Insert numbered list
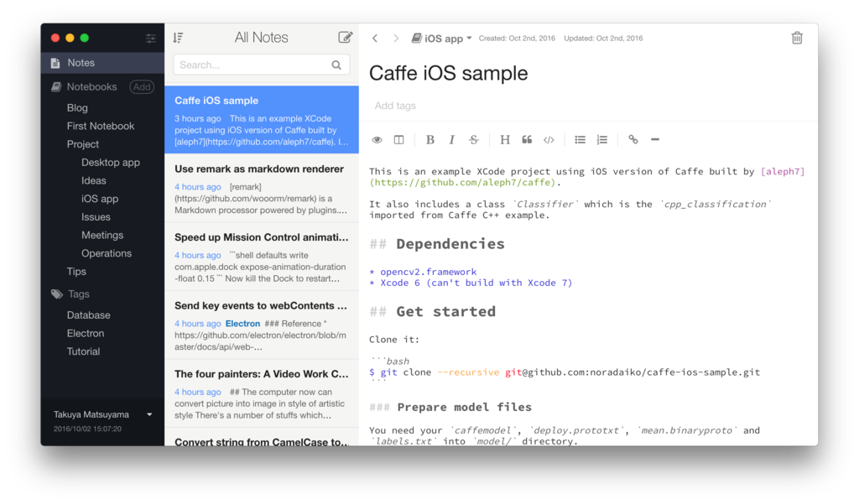Viewport: 859px width, 504px height. [602, 140]
